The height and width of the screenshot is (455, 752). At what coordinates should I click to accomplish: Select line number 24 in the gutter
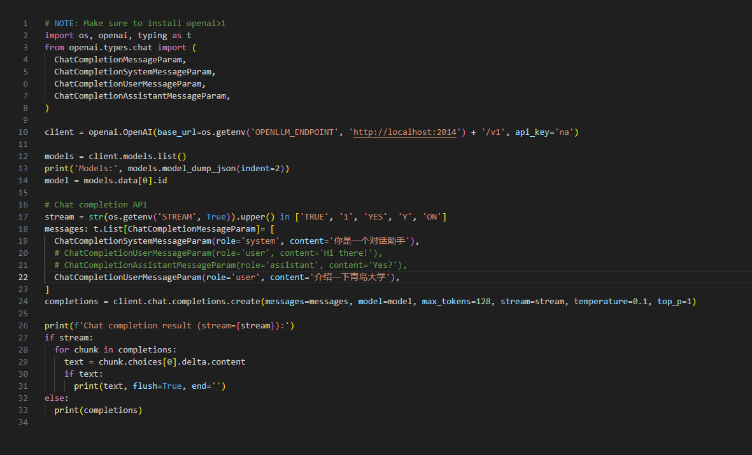(x=23, y=302)
